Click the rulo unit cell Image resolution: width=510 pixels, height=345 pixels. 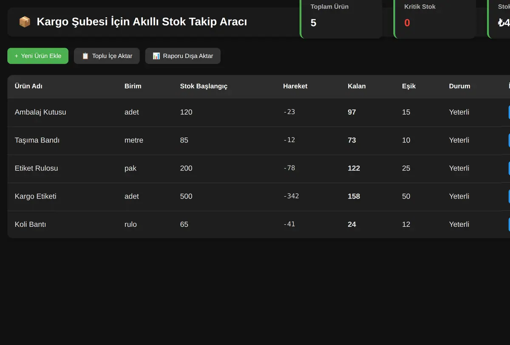[130, 224]
